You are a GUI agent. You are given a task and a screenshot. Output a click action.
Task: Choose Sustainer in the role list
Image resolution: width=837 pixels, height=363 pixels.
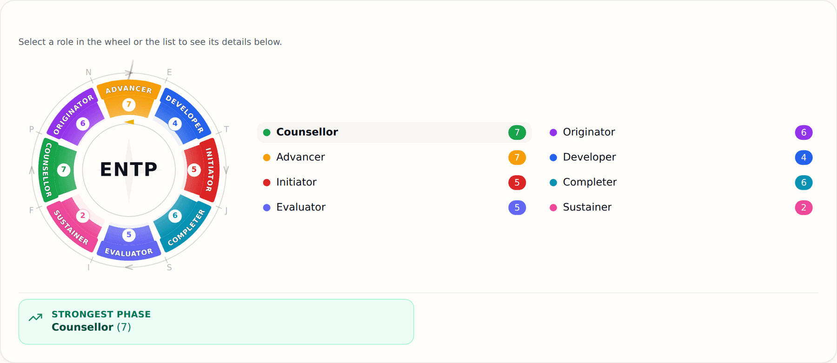[681, 208]
